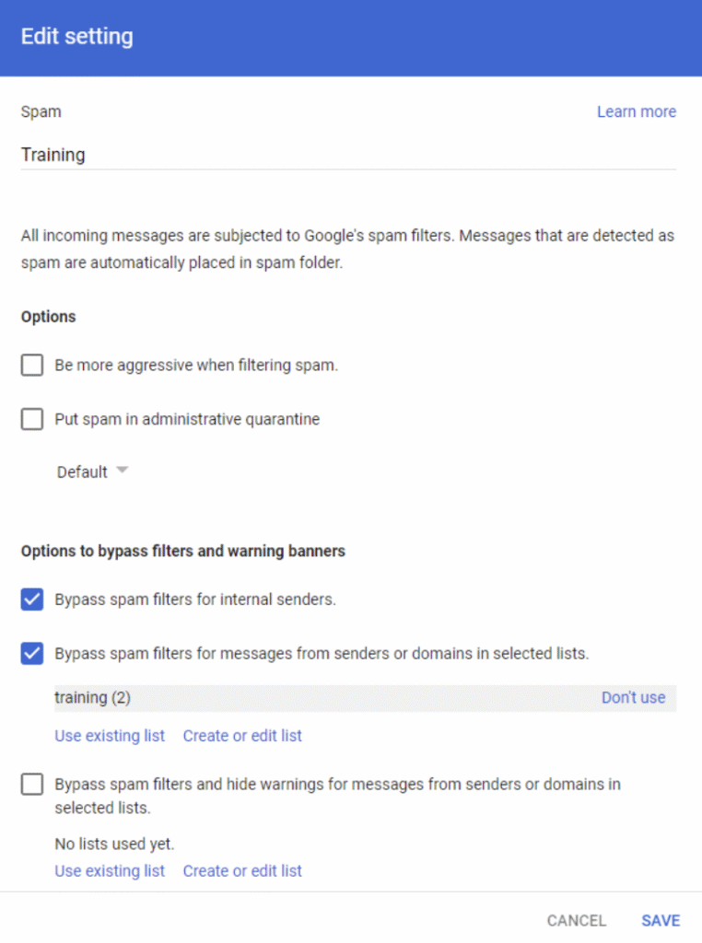Focus the Training name input field

pyautogui.click(x=348, y=155)
